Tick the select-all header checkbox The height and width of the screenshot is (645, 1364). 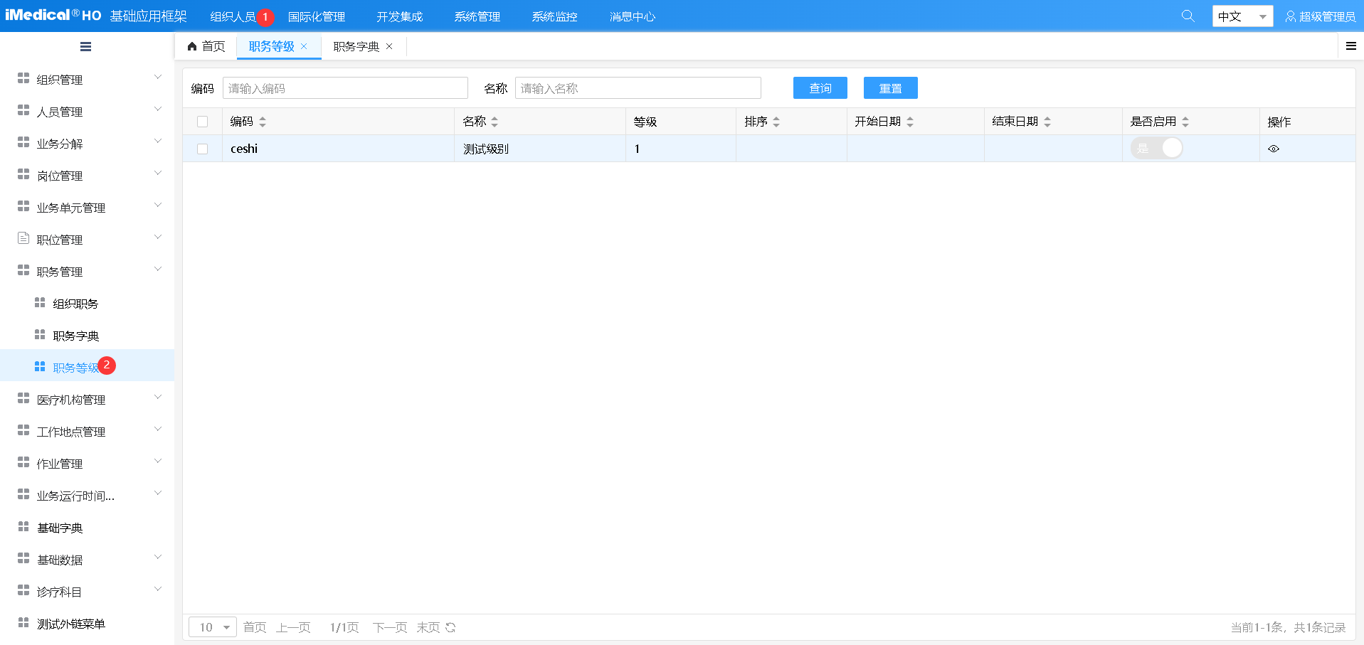click(203, 122)
